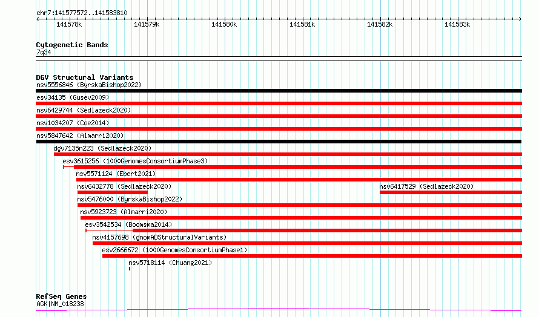Screen dimensions: 539x317
Task: Click the small blue nsv5718114 marker
Action: click(130, 269)
